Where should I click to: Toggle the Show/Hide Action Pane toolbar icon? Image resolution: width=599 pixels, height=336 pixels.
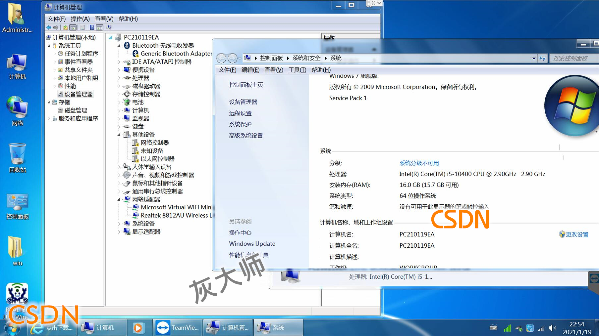click(99, 27)
